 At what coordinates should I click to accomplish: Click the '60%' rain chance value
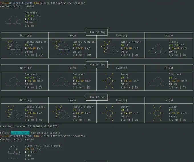coord(89,55)
